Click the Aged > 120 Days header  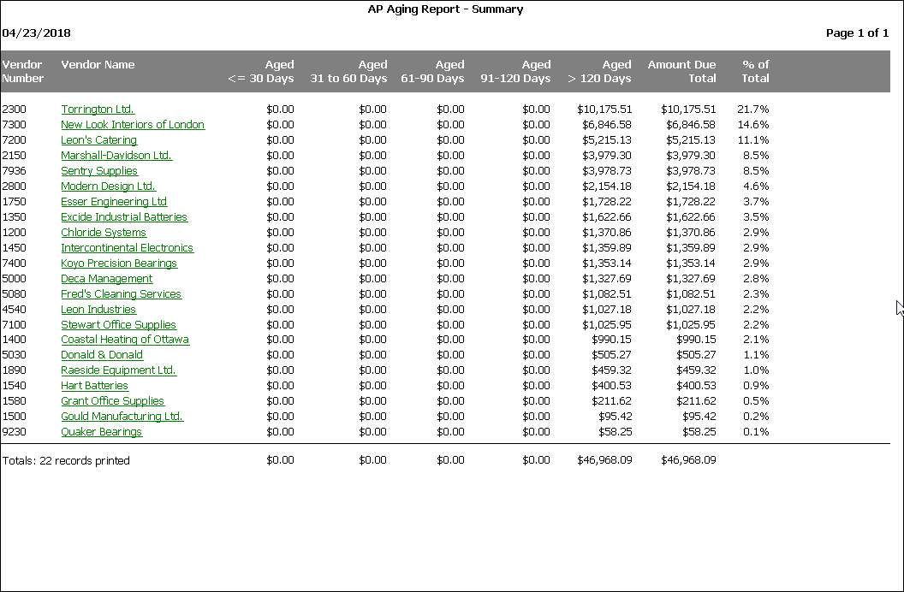599,71
